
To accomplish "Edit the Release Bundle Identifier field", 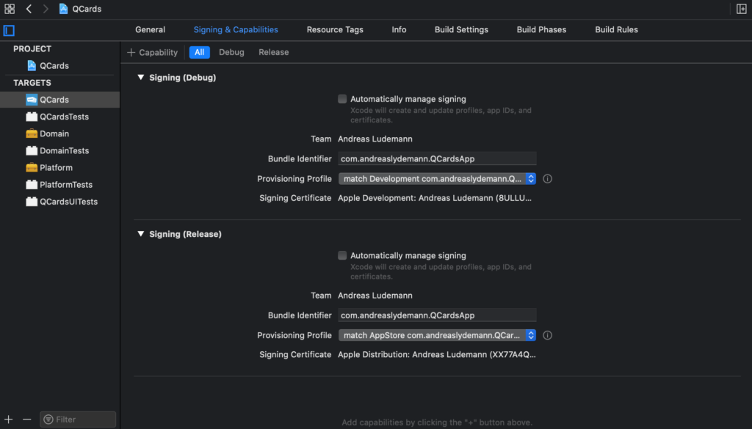I will (x=437, y=315).
